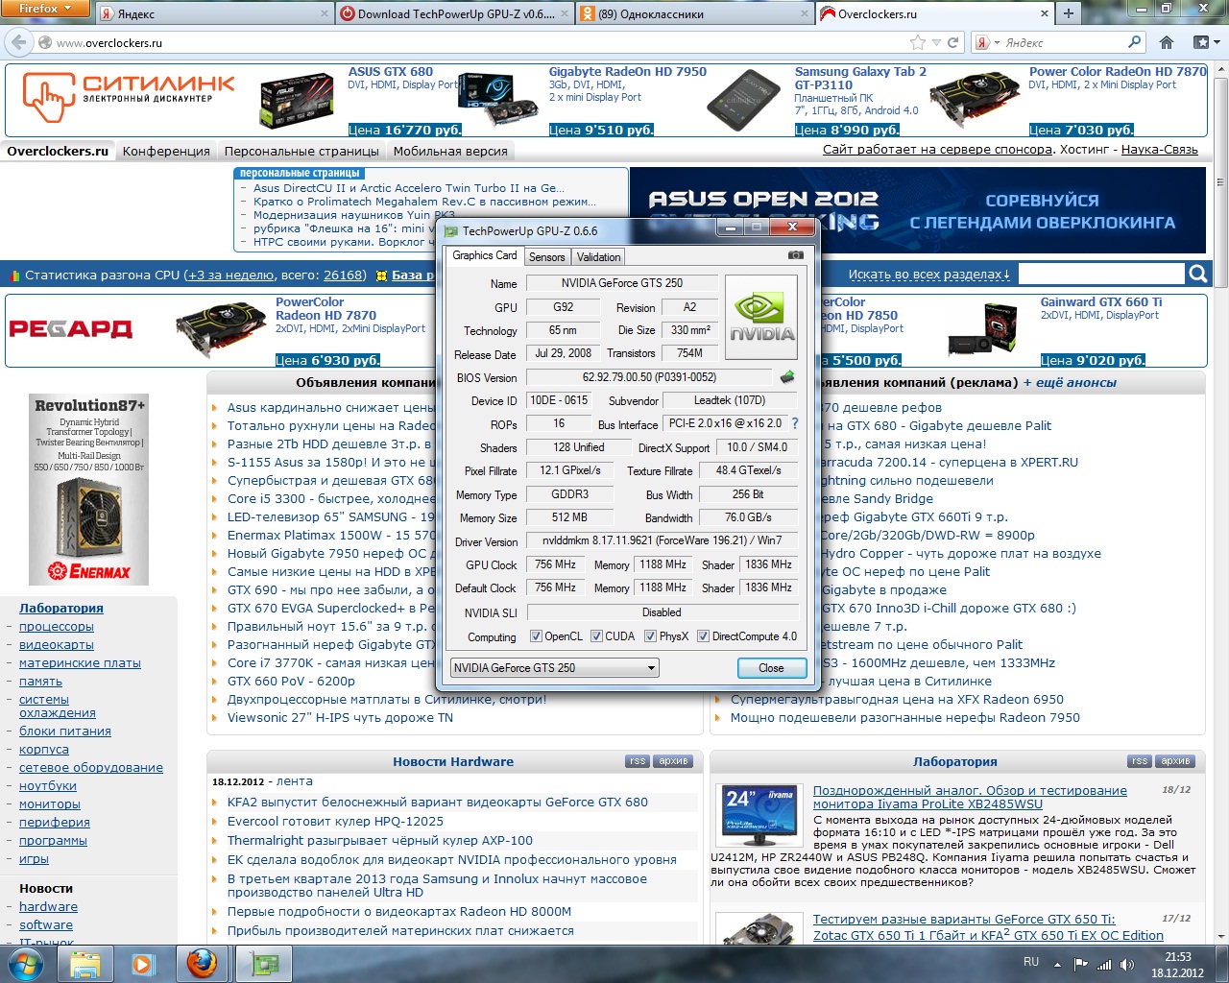This screenshot has height=983, width=1229.
Task: Click the site search magnifier button
Action: [1197, 274]
